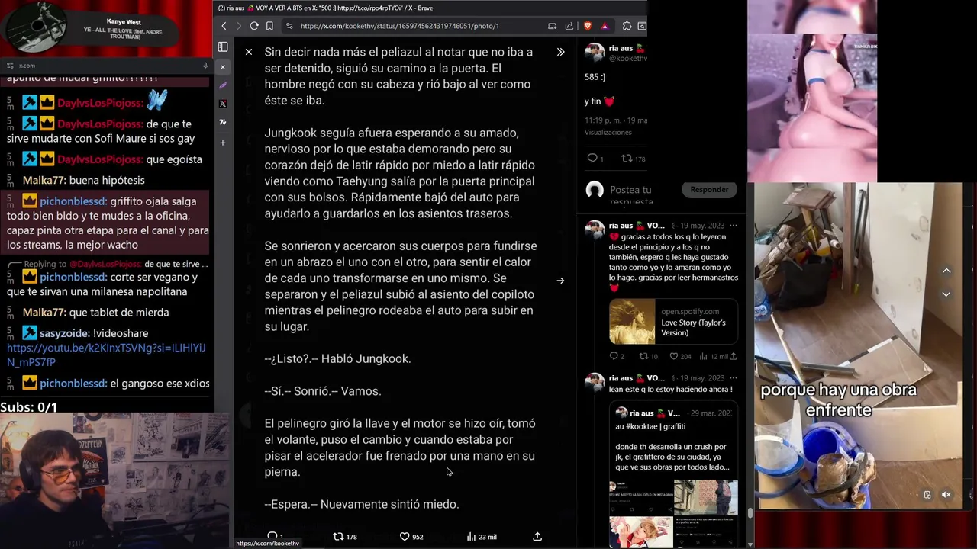
Task: Switch to the purple feather vertical tab
Action: tap(223, 85)
